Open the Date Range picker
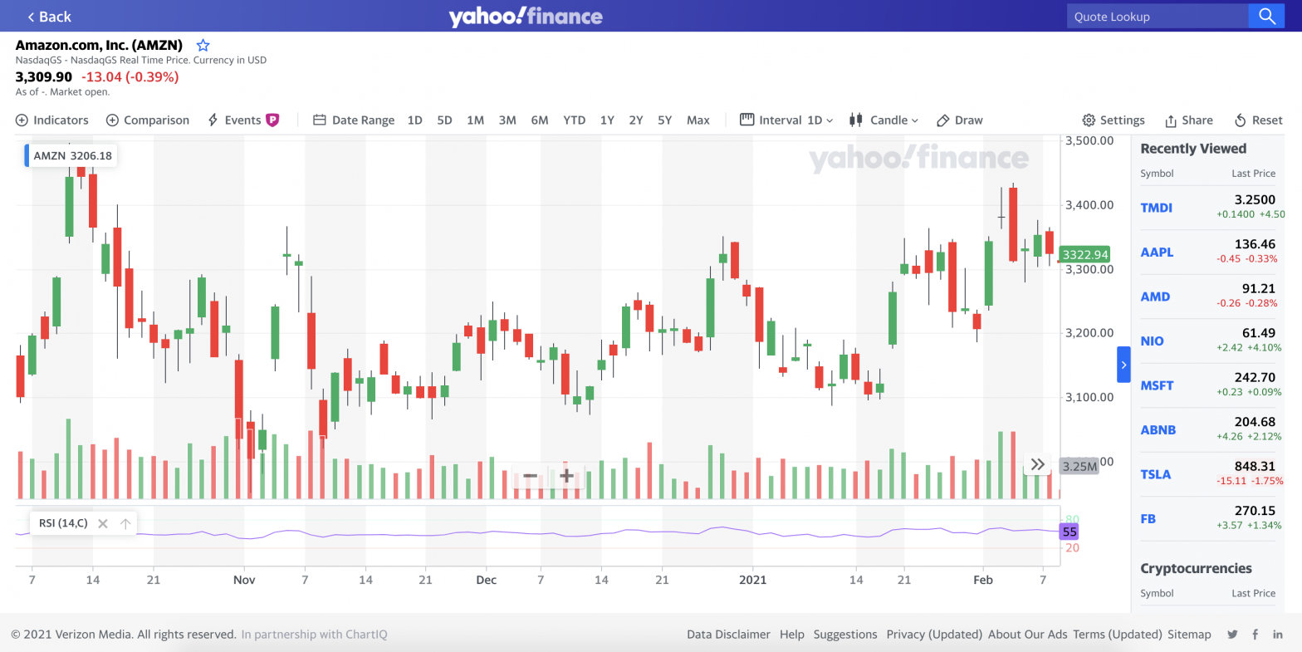1302x652 pixels. pos(353,120)
